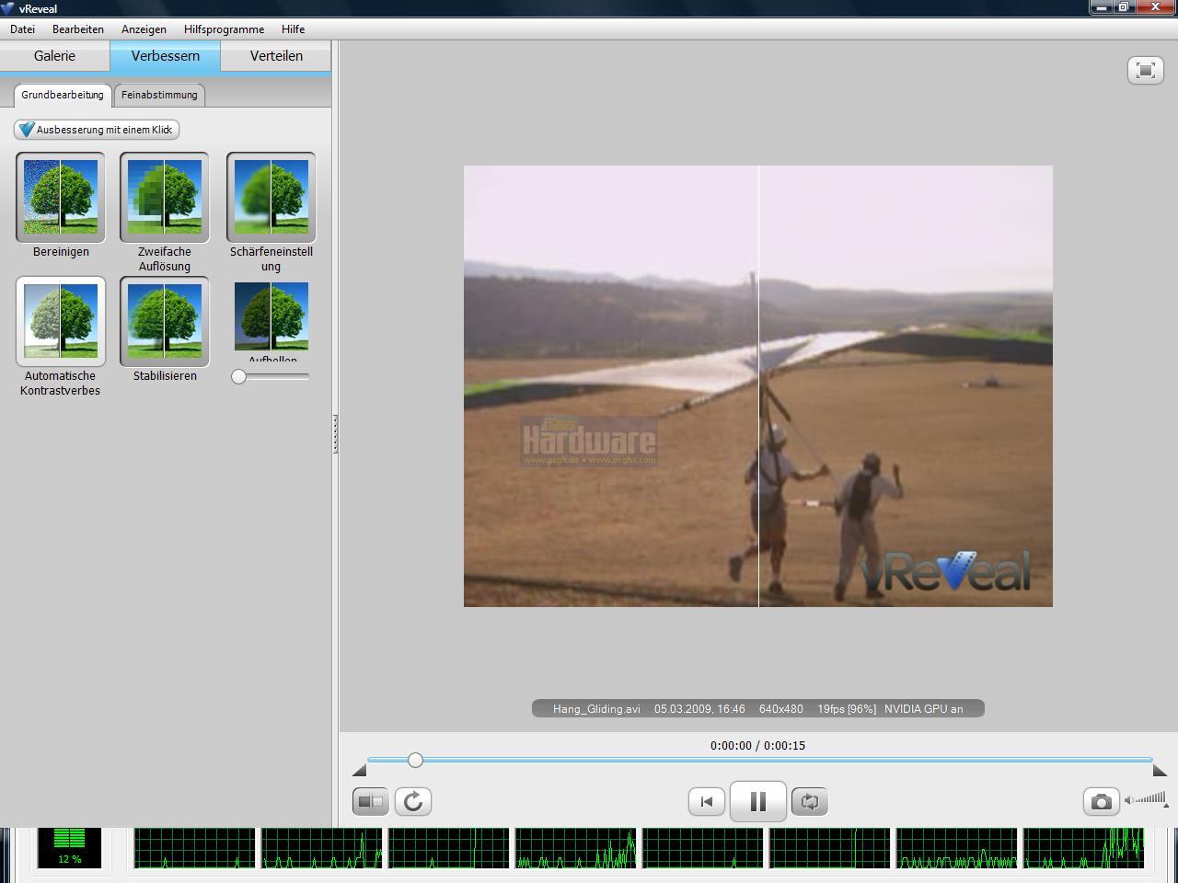The image size is (1178, 883).
Task: Open the Grundbearbeitung sub-tab
Action: (x=63, y=95)
